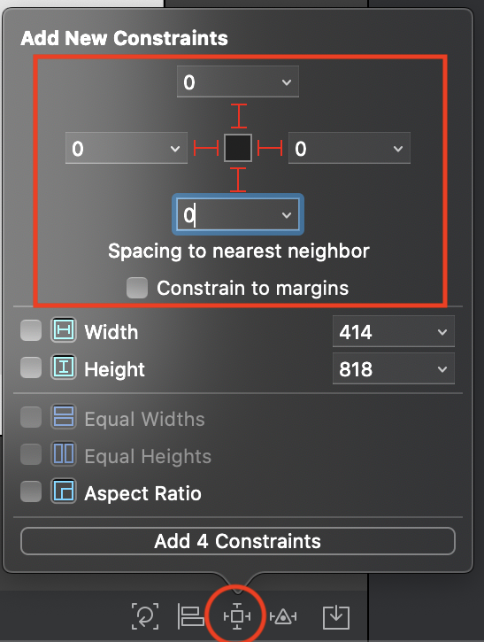Click the Add New Constraints pin icon
Viewport: 484px width, 642px height.
(237, 615)
